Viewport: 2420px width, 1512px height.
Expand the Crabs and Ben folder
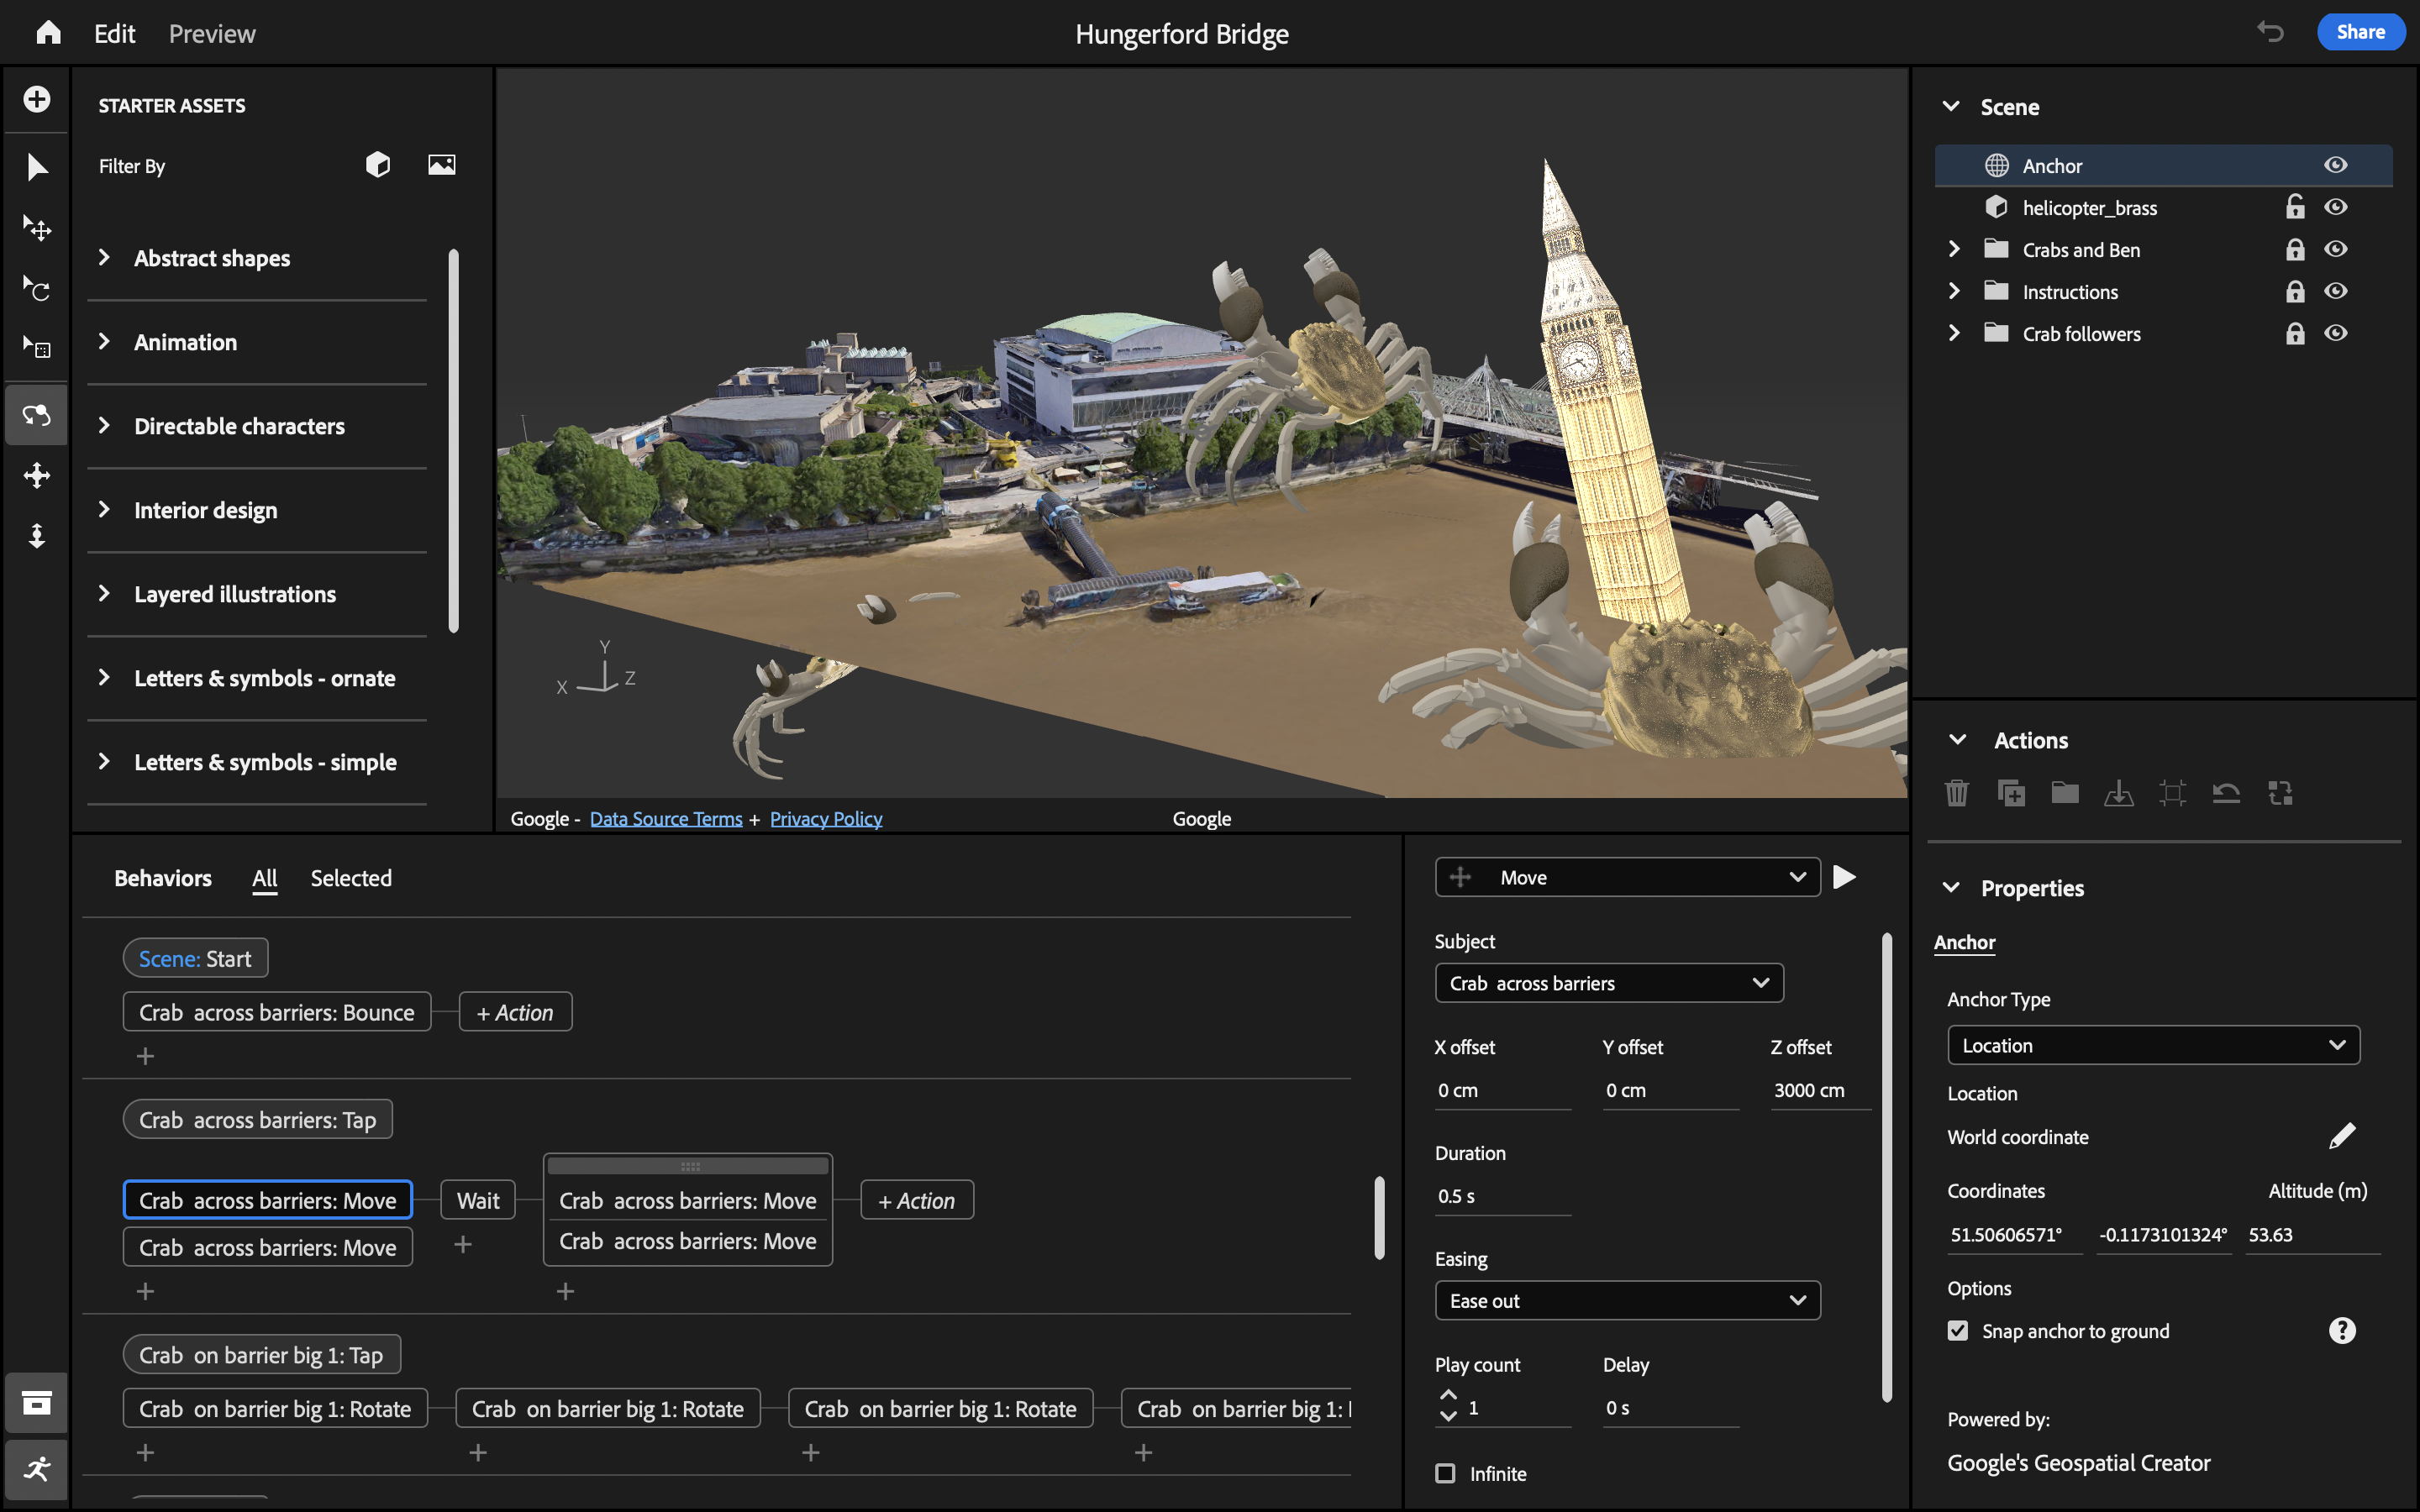pyautogui.click(x=1954, y=250)
